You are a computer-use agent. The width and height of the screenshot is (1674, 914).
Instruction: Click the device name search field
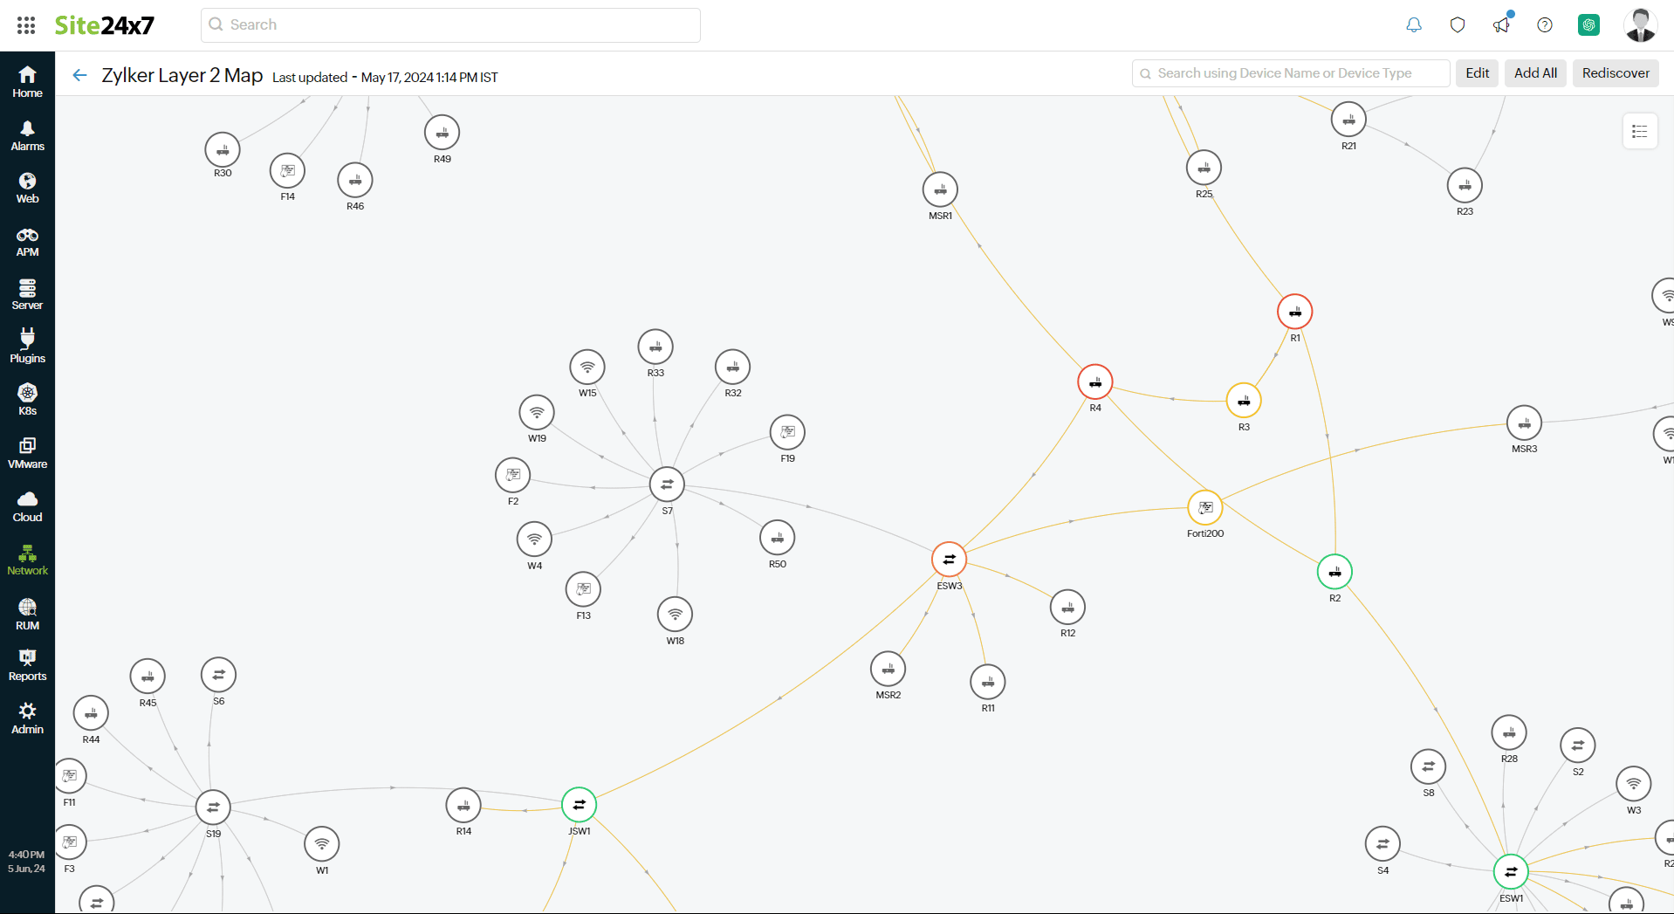coord(1290,72)
